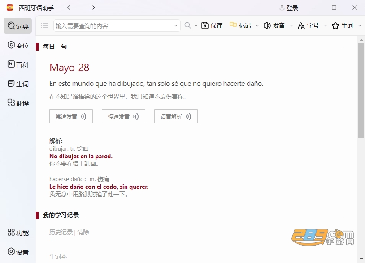Navigate back with the left arrow
The height and width of the screenshot is (263, 365).
point(69,8)
